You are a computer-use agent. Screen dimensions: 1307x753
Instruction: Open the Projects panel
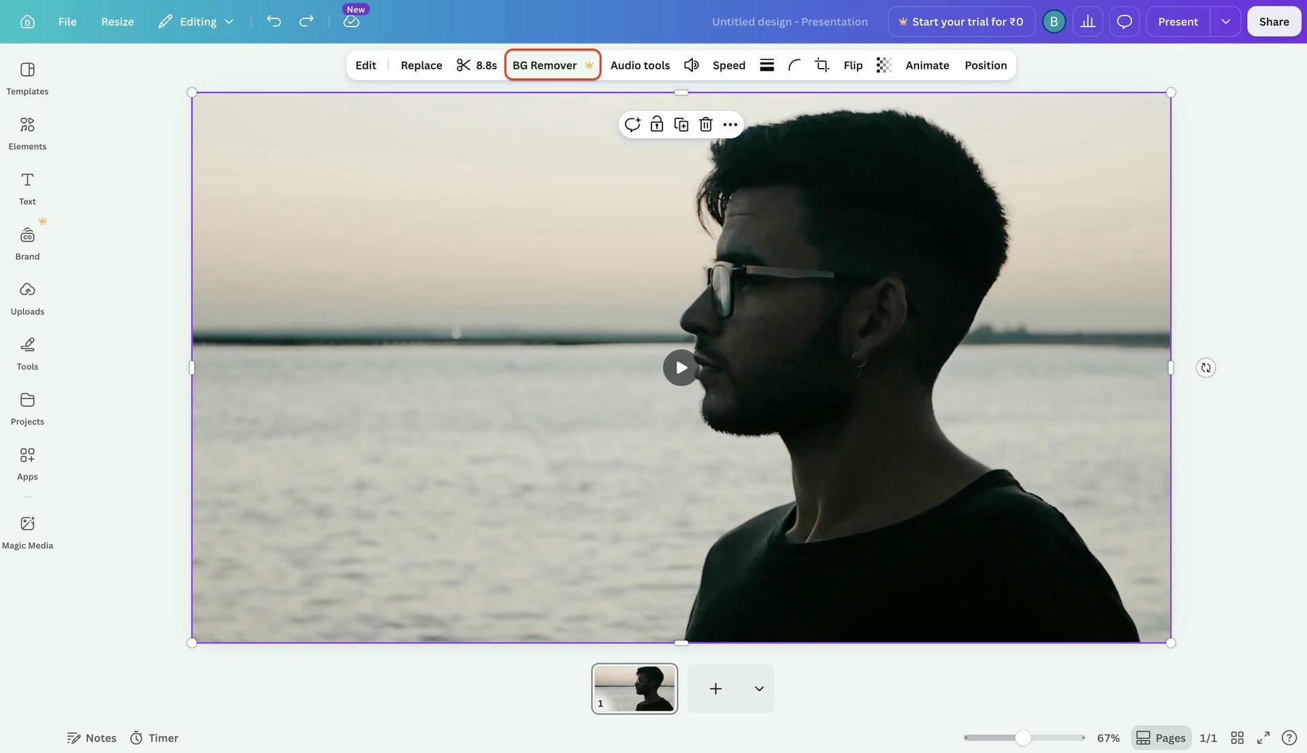[x=27, y=409]
